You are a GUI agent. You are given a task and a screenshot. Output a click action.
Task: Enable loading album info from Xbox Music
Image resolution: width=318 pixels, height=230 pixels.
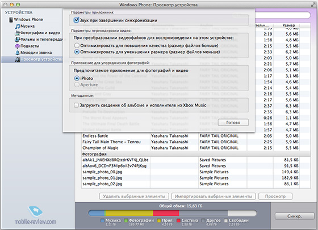(x=76, y=105)
